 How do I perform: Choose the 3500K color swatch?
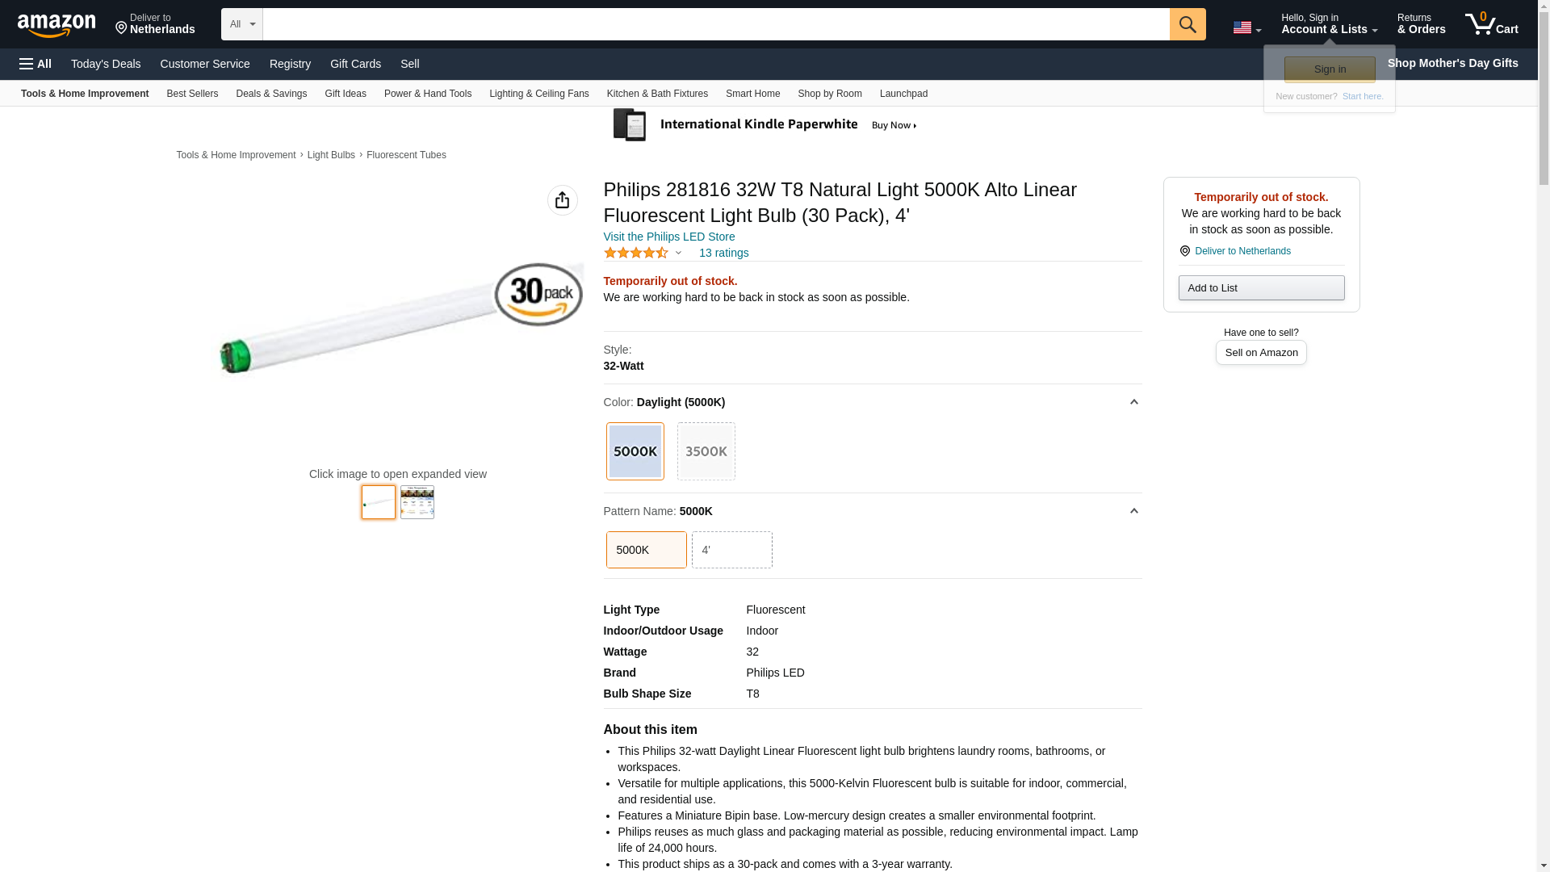click(706, 451)
